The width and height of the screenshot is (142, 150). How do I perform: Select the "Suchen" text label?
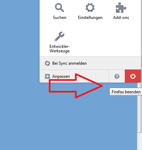(x=59, y=18)
